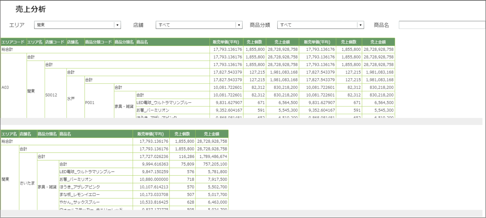This screenshot has height=218, width=486.
Task: Click the upper table's horizontal scrollbar
Action: [241, 121]
